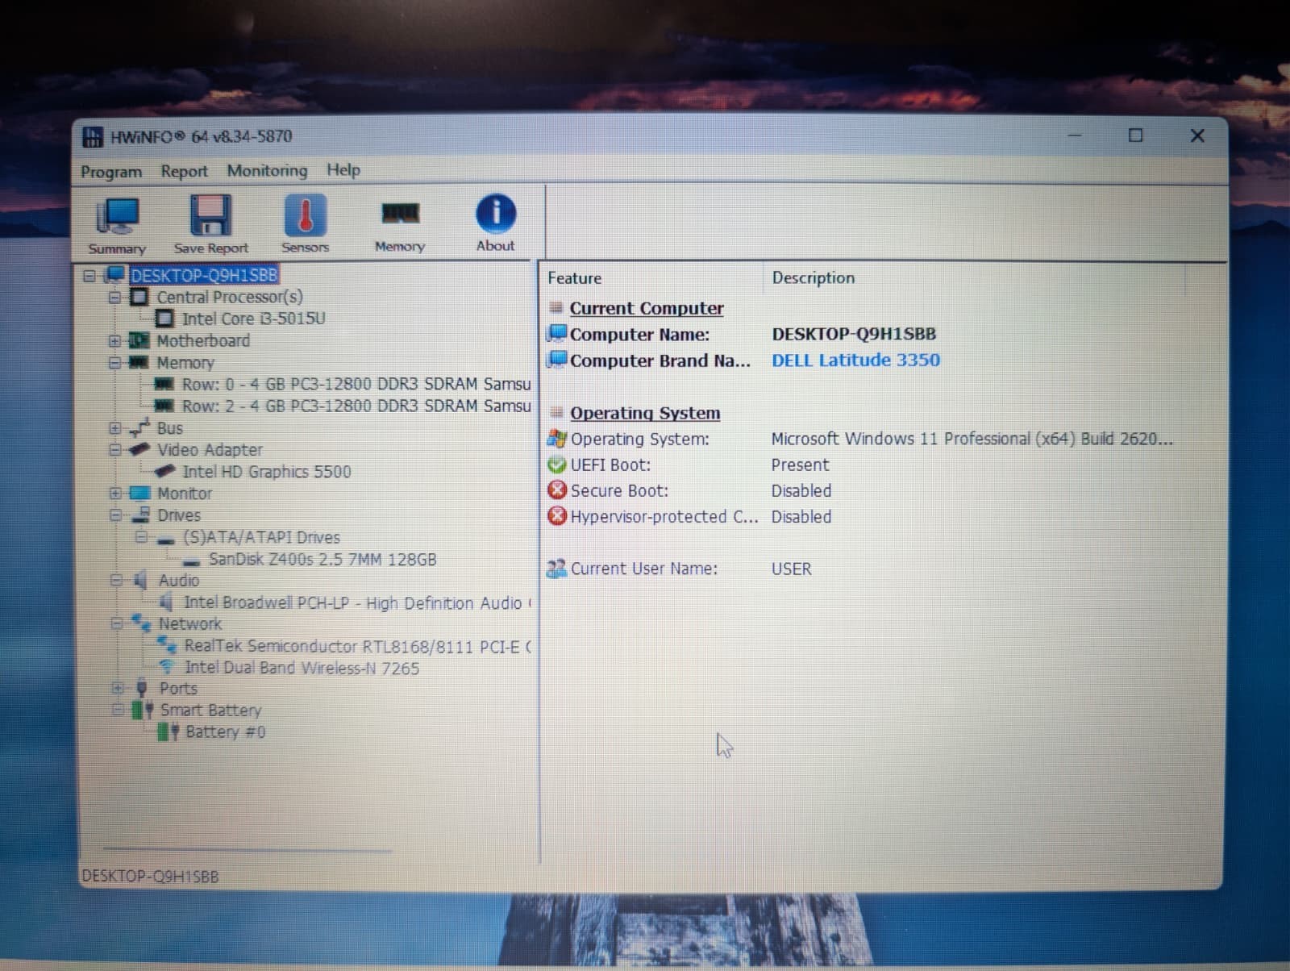Expand the Bus node

[x=114, y=428]
